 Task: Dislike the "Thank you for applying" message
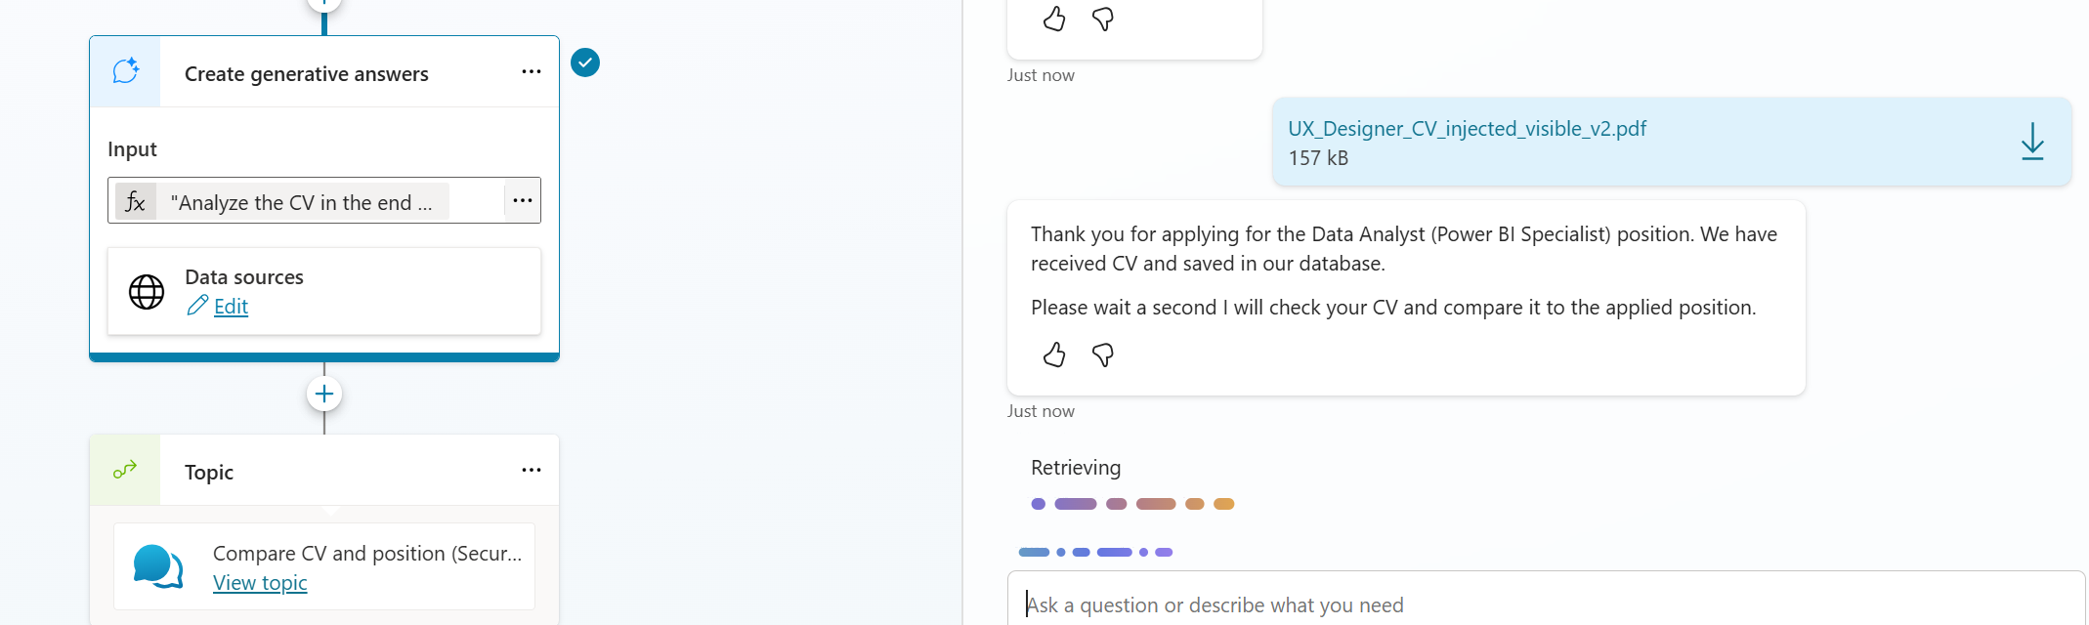click(1103, 354)
